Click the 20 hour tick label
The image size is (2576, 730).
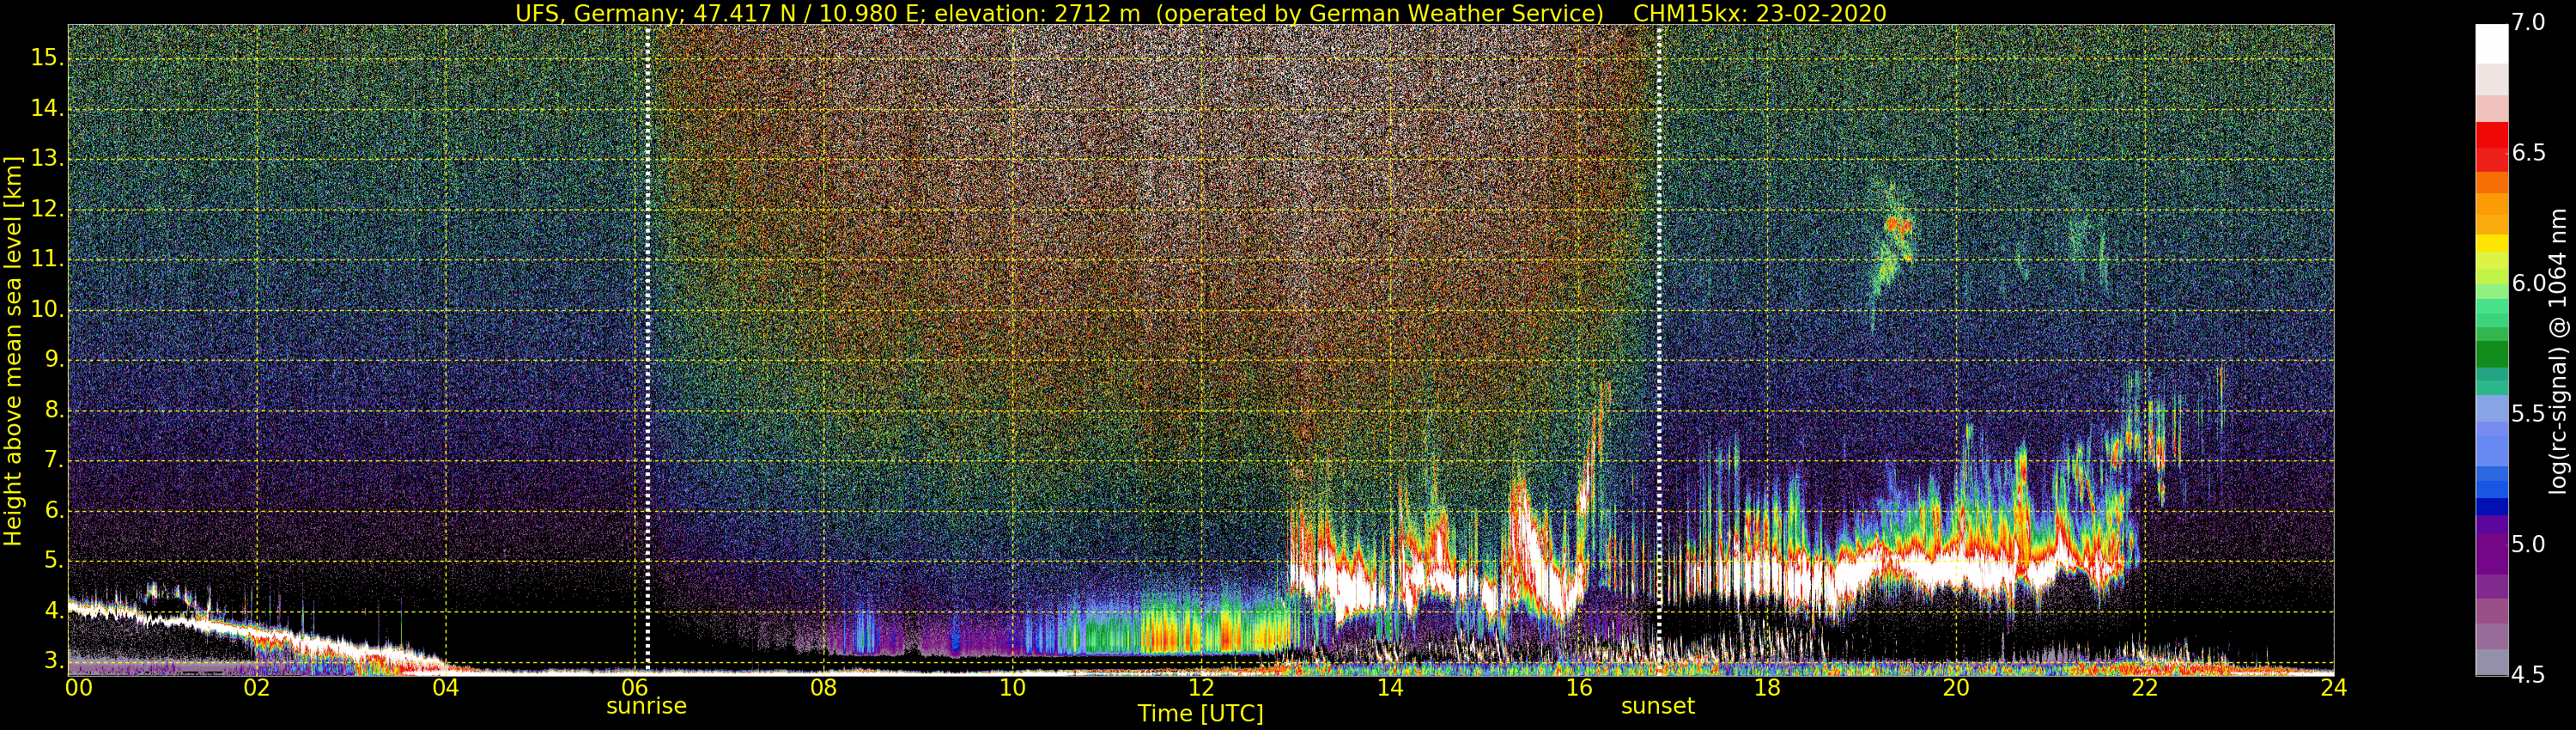[x=1955, y=688]
